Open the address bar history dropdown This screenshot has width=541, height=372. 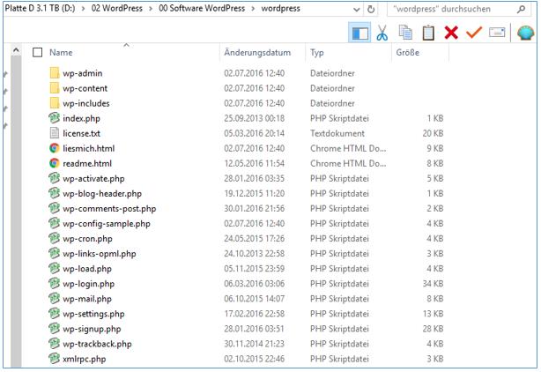point(354,8)
